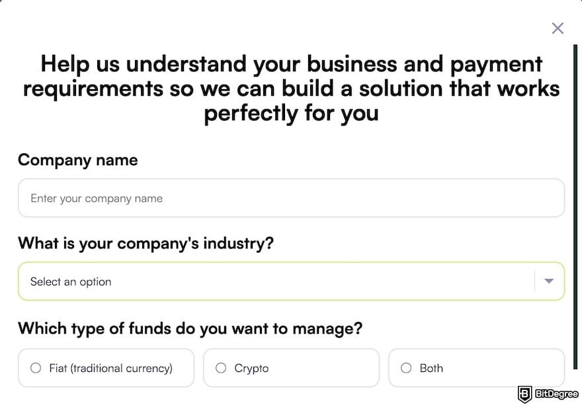Click the Fiat (traditional currency) option card
582x407 pixels.
click(x=106, y=368)
